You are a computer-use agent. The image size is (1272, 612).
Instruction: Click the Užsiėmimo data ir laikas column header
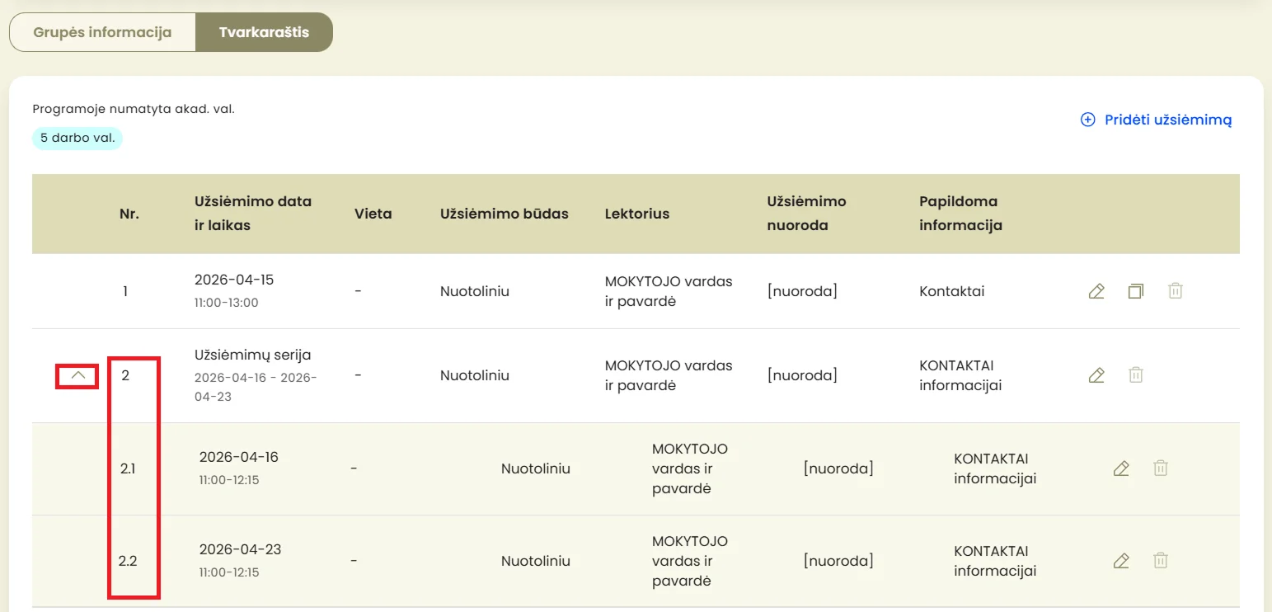pos(253,213)
